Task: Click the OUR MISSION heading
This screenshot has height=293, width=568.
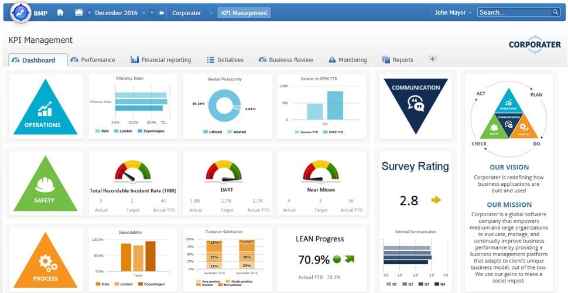Action: coord(509,205)
